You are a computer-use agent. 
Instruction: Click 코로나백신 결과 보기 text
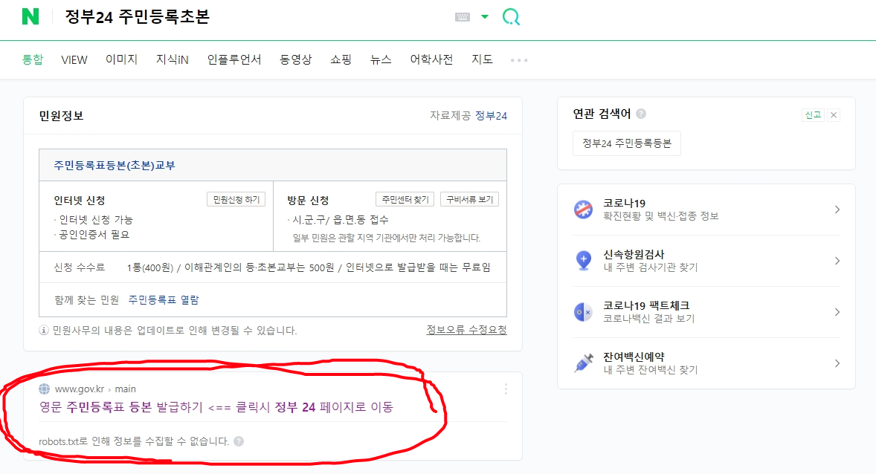point(648,319)
